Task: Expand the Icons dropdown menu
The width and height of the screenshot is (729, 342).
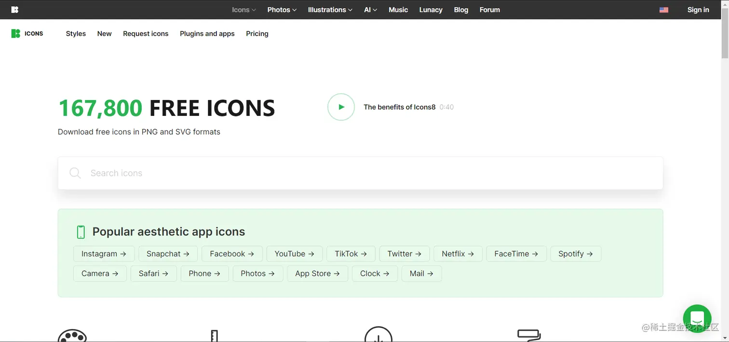Action: (244, 10)
